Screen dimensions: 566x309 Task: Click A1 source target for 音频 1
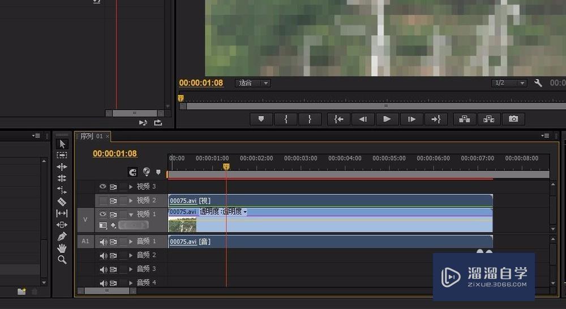tap(85, 241)
